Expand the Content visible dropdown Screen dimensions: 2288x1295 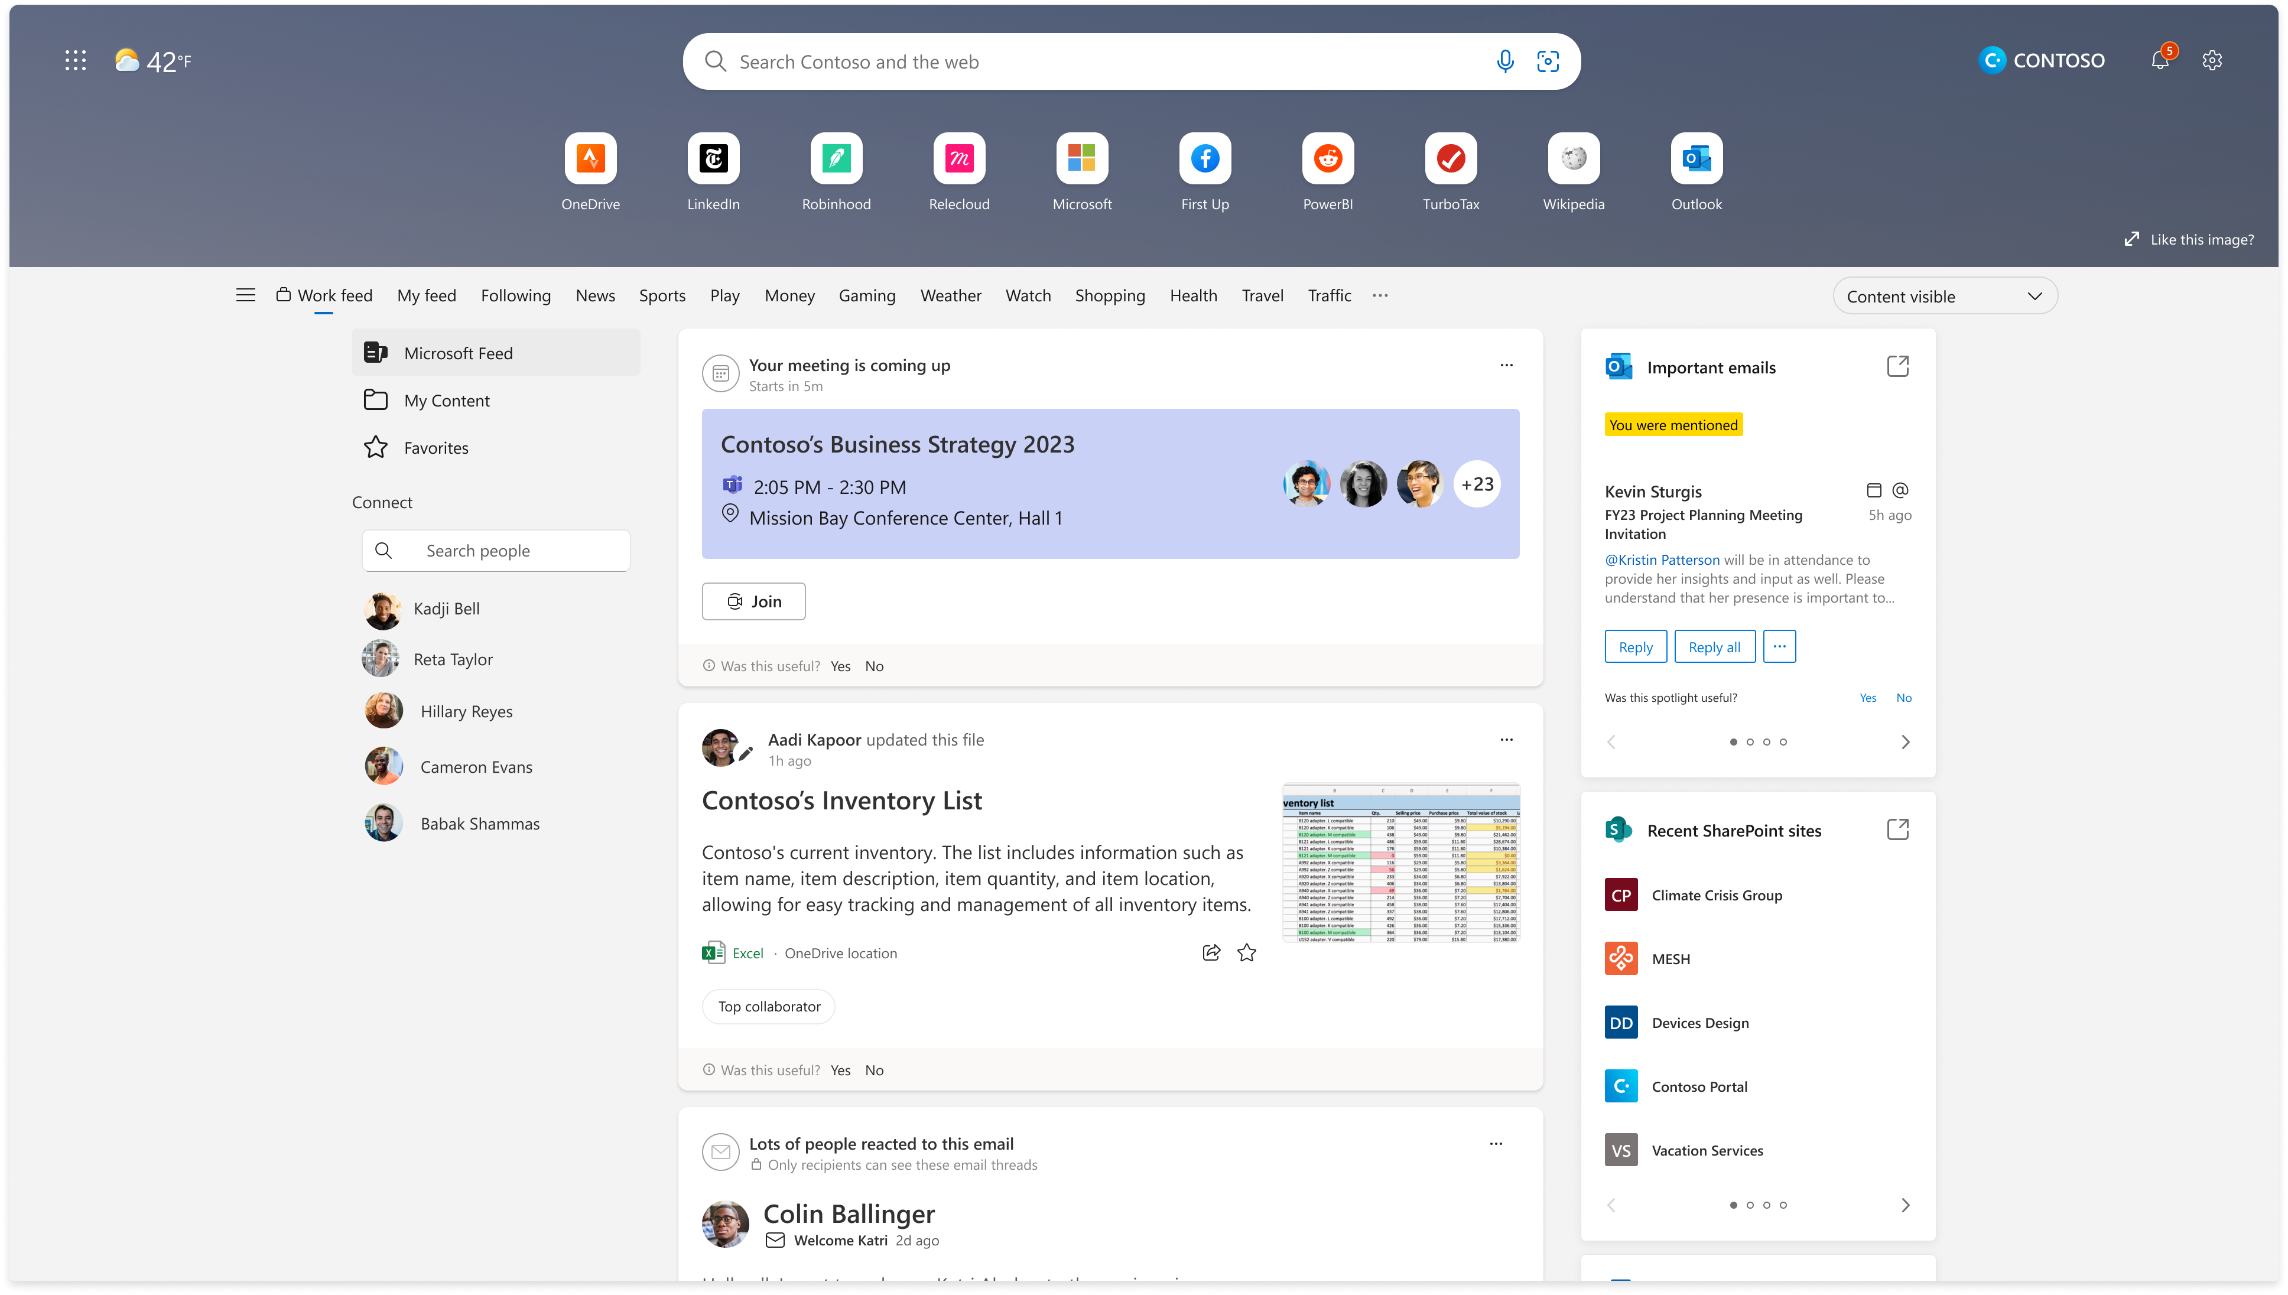[x=1945, y=296]
